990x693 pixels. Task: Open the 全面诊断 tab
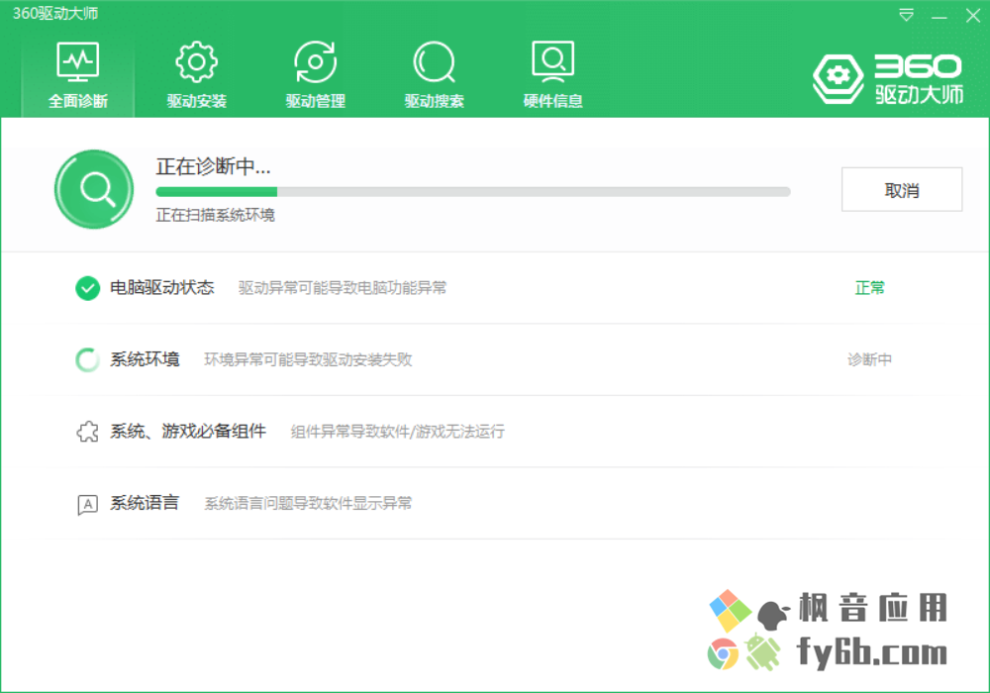[77, 74]
